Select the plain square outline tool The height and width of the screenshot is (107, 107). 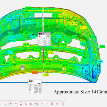pyautogui.click(x=21, y=104)
